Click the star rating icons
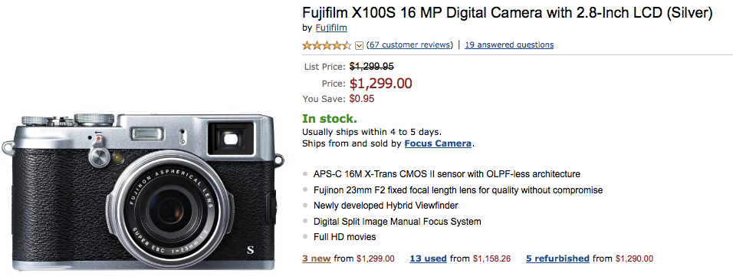Viewport: 733px width, 280px height. pos(327,45)
